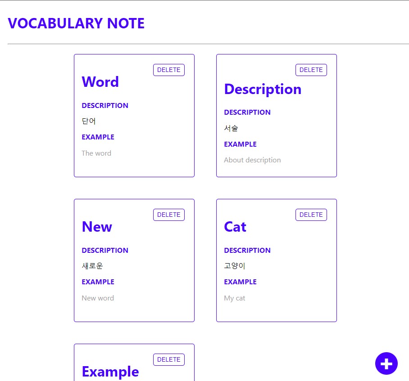Screen dimensions: 409x381
Task: Select the Word card title
Action: (100, 82)
